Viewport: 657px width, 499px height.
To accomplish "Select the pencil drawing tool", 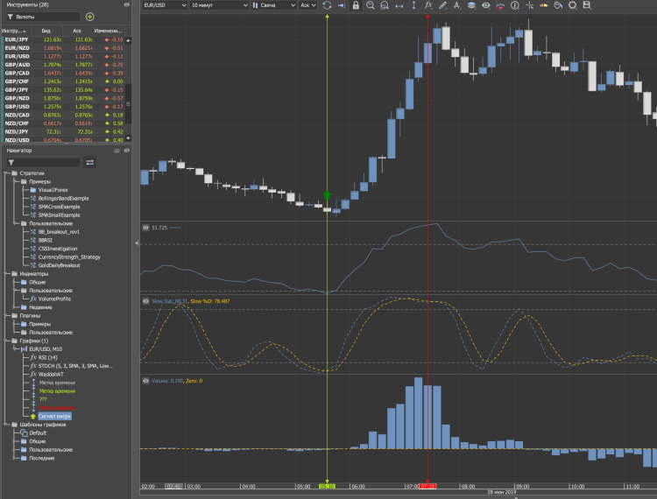I will (442, 5).
